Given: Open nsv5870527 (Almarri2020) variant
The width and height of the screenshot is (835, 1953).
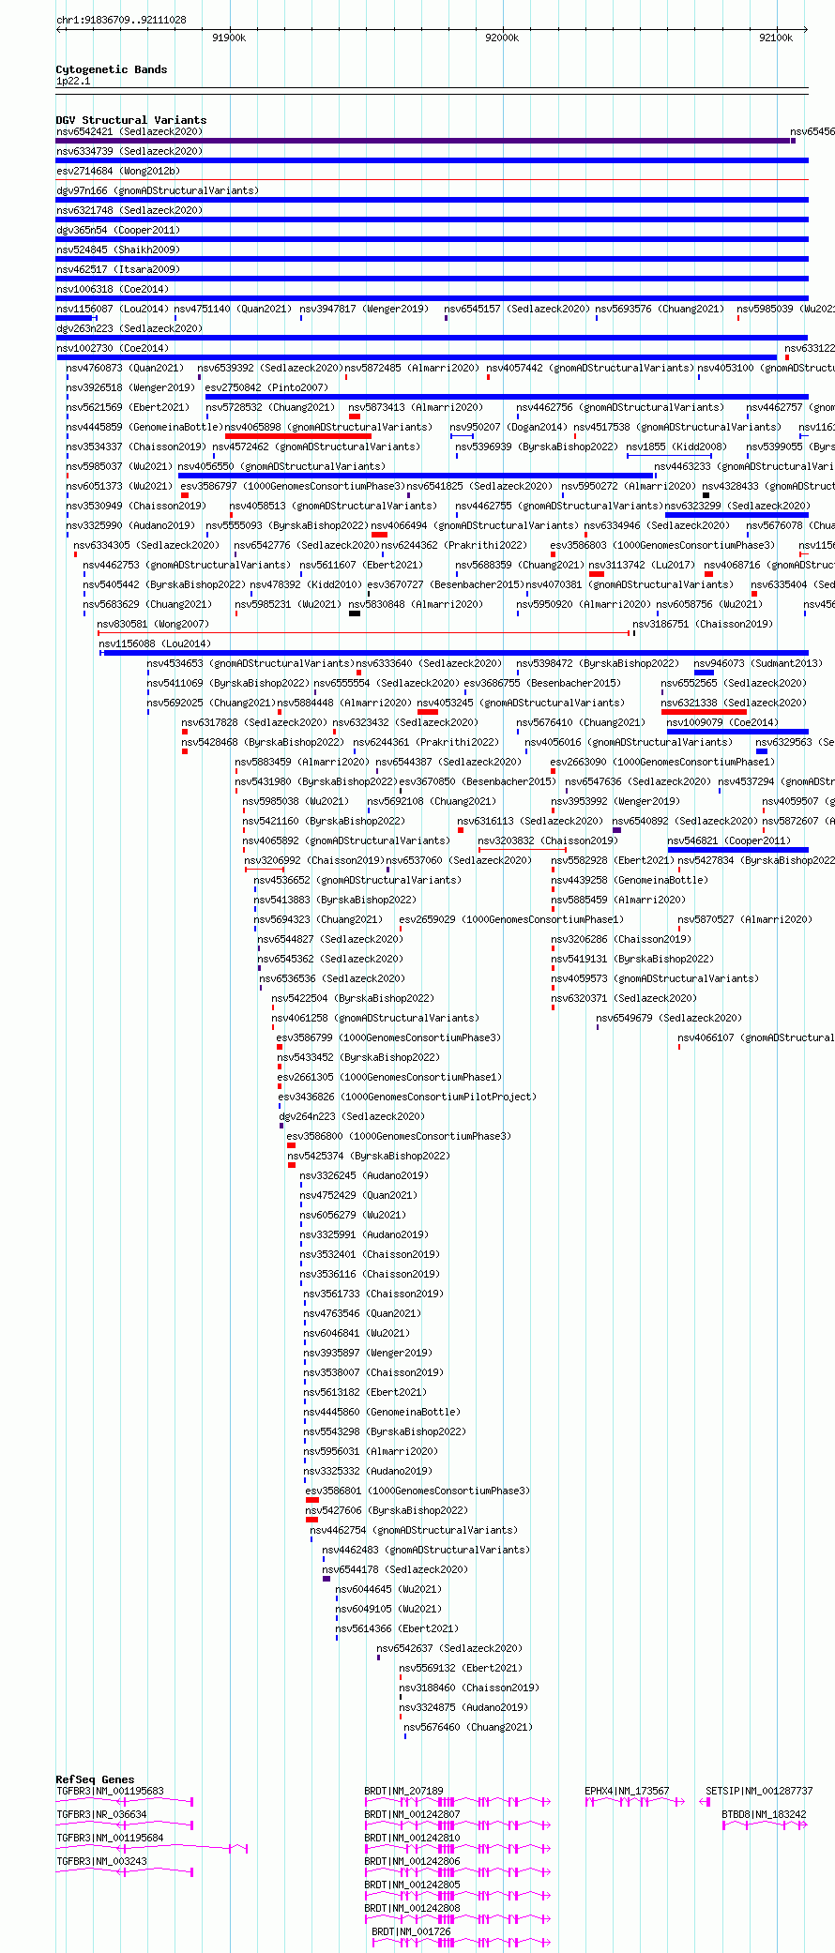Looking at the screenshot, I should [x=679, y=929].
